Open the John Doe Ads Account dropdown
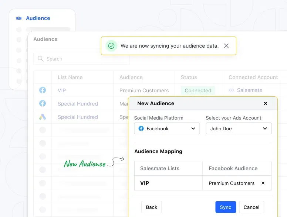Image resolution: width=287 pixels, height=217 pixels. click(239, 128)
